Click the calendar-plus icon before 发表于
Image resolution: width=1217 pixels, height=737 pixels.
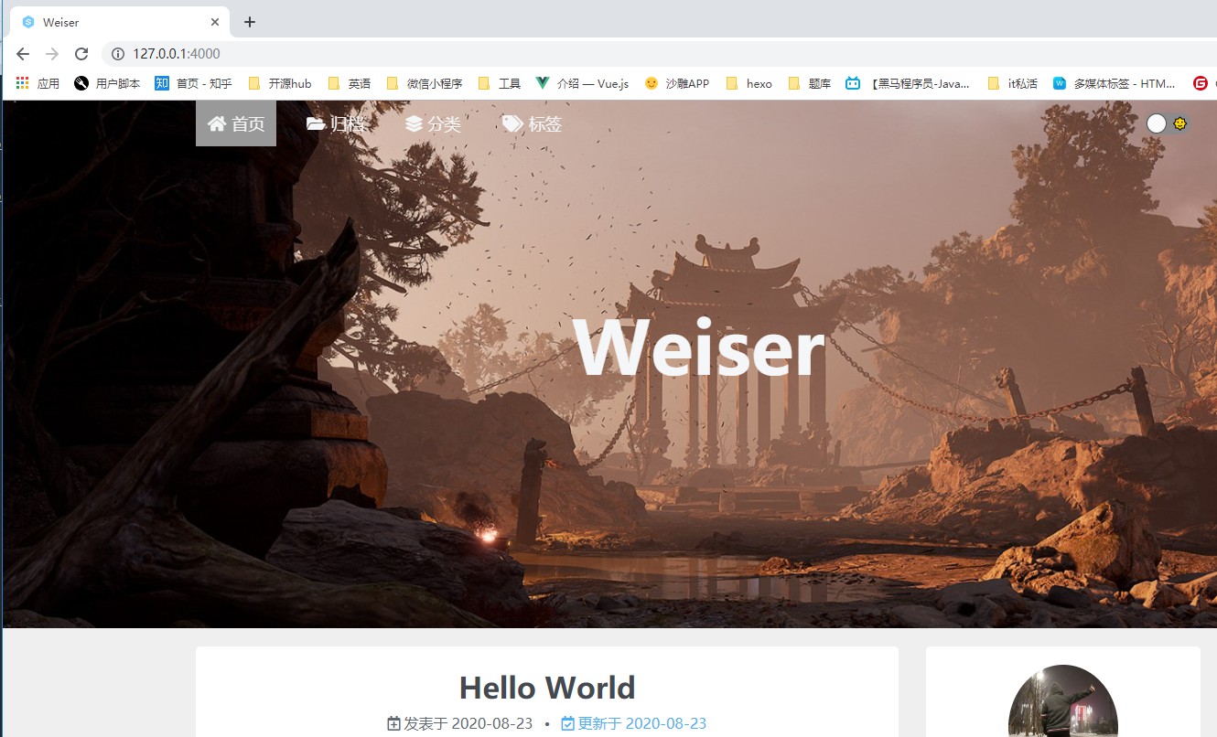(x=394, y=723)
